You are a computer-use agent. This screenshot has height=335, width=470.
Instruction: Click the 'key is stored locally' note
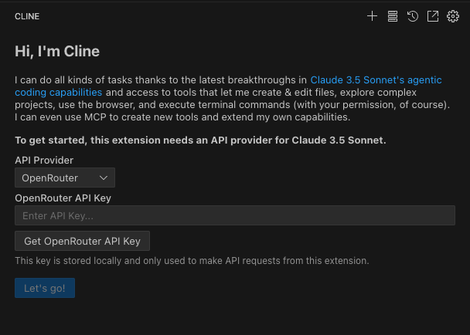pos(192,260)
